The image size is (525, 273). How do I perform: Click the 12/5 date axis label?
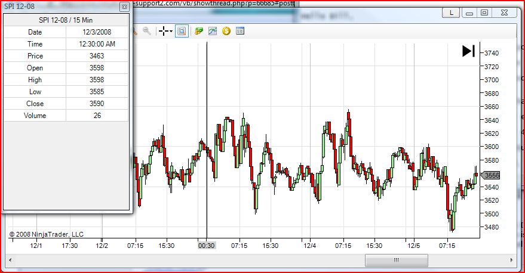pos(413,246)
